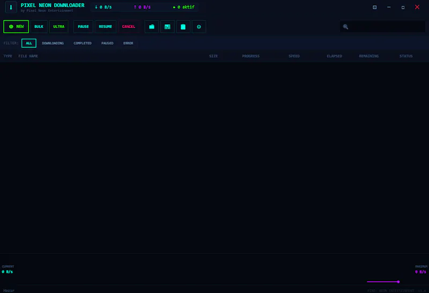
Task: Click the RESUME button
Action: tap(105, 26)
